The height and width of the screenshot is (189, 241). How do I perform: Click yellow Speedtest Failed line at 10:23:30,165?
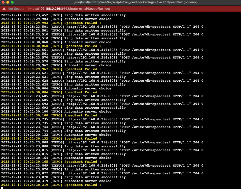[x=51, y=162]
